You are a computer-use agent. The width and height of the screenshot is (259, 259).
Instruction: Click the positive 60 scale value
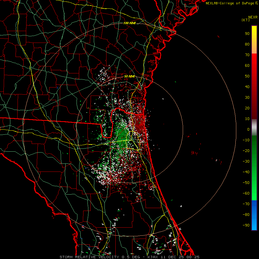[247, 65]
